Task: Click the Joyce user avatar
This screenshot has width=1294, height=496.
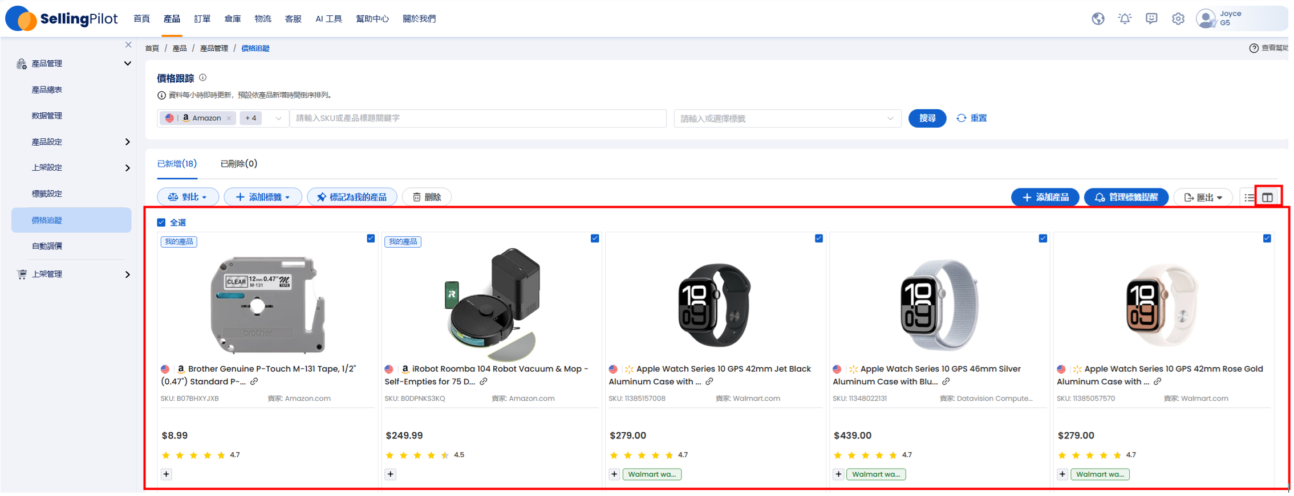Action: pos(1206,19)
